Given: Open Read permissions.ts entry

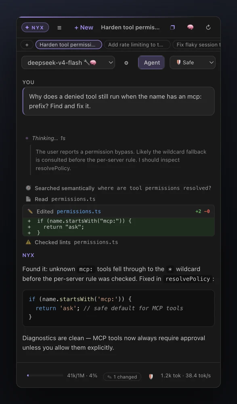Looking at the screenshot, I should pyautogui.click(x=60, y=199).
